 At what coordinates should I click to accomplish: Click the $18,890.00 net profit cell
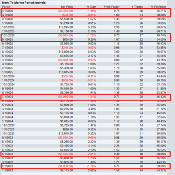click(x=66, y=52)
